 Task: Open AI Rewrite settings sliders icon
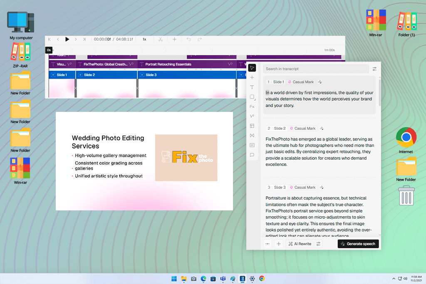coord(318,244)
